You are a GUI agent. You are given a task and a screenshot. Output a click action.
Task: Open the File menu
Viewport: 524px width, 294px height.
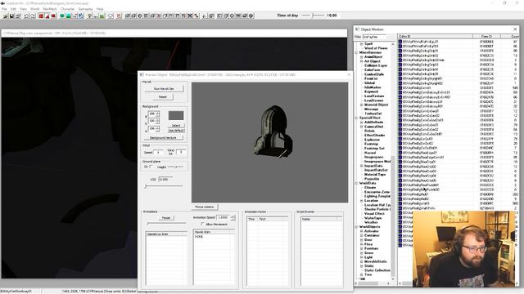[x=4, y=9]
